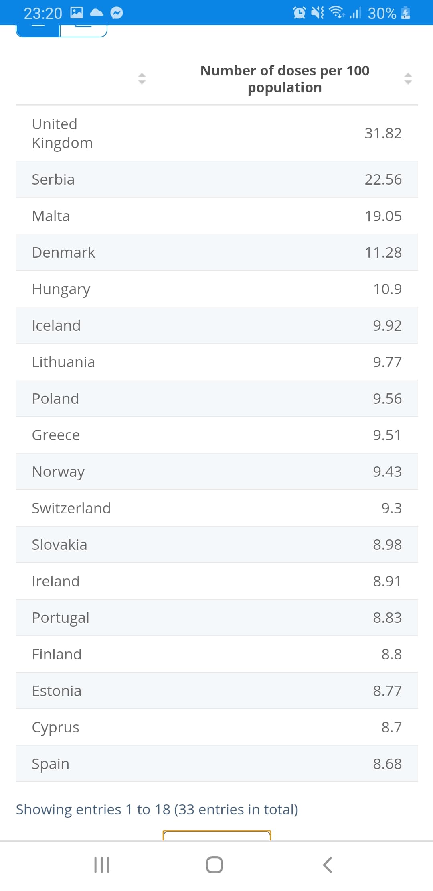Switch to the white second view tab
Image resolution: width=433 pixels, height=891 pixels.
click(x=83, y=31)
